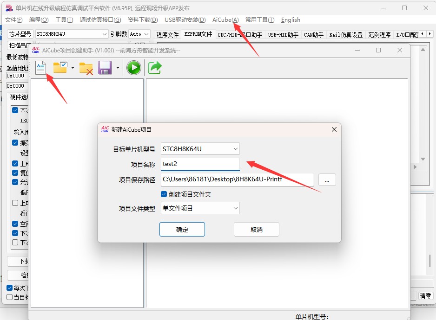Expand the open folder dropdown arrow
436x320 pixels.
click(73, 67)
